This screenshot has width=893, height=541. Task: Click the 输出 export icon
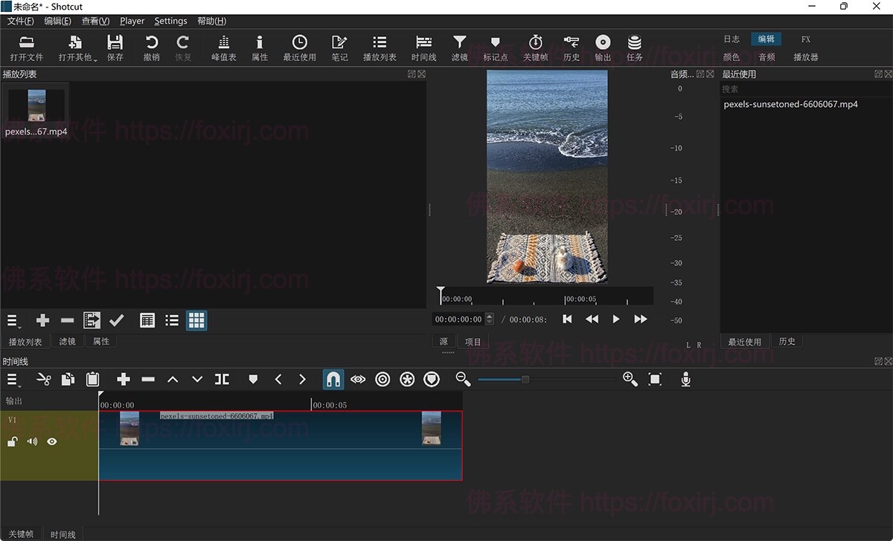pyautogui.click(x=602, y=48)
